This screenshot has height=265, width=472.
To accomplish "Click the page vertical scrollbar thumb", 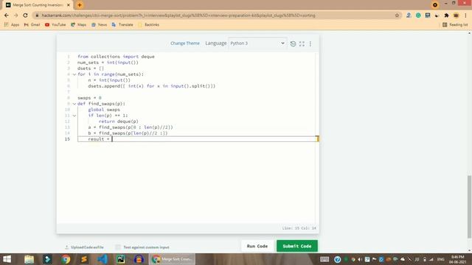I will point(469,207).
